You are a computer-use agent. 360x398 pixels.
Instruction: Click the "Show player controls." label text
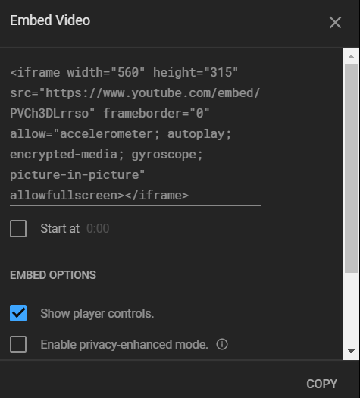97,313
